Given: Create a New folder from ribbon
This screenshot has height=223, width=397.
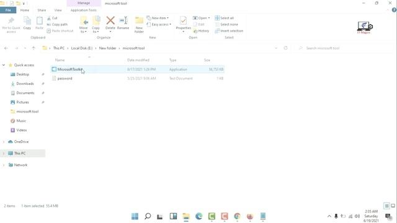Looking at the screenshot, I should click(x=139, y=25).
